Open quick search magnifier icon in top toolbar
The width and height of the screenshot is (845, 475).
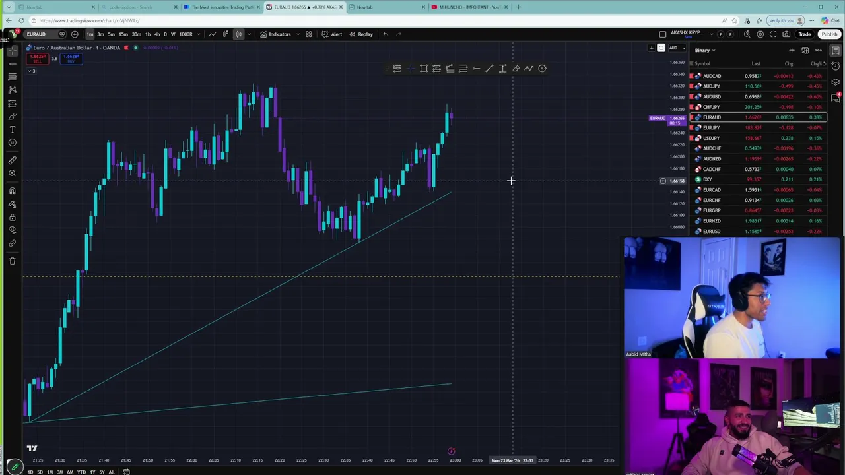[x=747, y=34]
